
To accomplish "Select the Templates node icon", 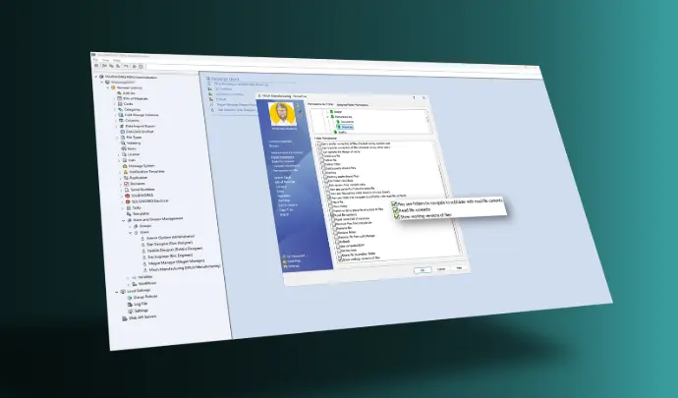I will 129,213.
